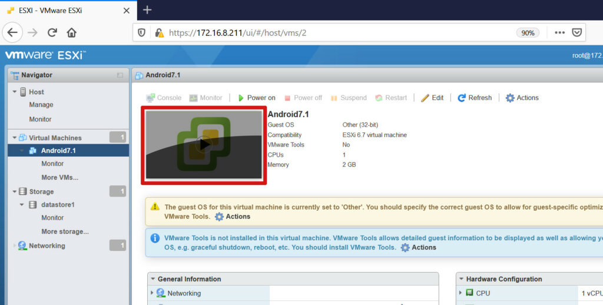Image resolution: width=603 pixels, height=305 pixels.
Task: Open Storage in the Navigator
Action: (x=41, y=191)
